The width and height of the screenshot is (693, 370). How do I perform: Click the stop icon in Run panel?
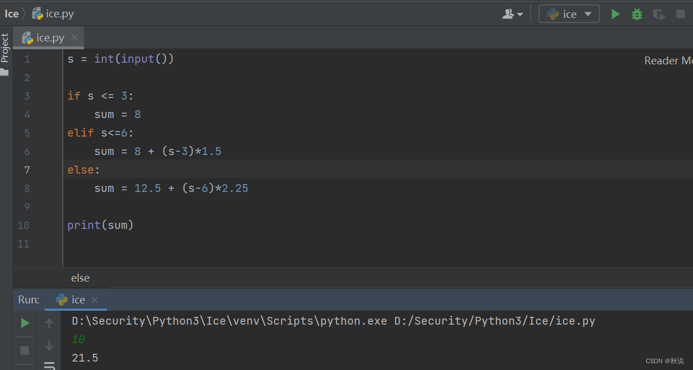pos(25,350)
